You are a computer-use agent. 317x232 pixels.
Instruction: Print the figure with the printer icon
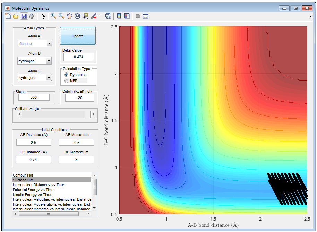pos(32,16)
